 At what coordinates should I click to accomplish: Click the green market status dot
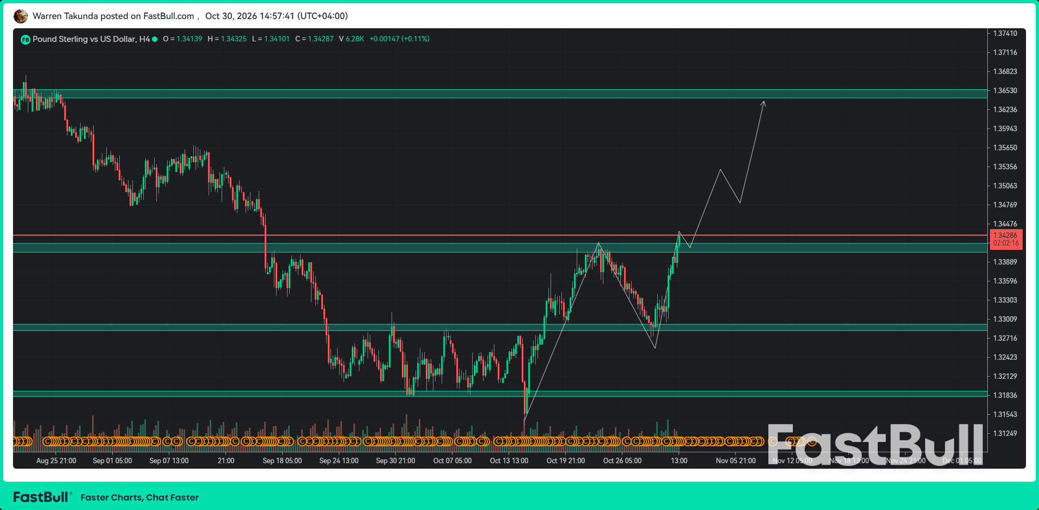click(155, 39)
